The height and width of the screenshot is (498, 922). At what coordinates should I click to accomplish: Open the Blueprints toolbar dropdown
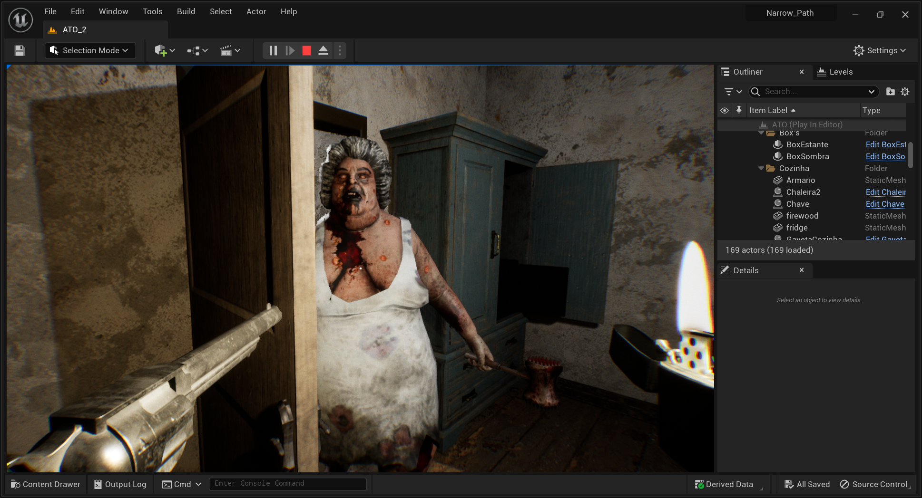[x=197, y=50]
